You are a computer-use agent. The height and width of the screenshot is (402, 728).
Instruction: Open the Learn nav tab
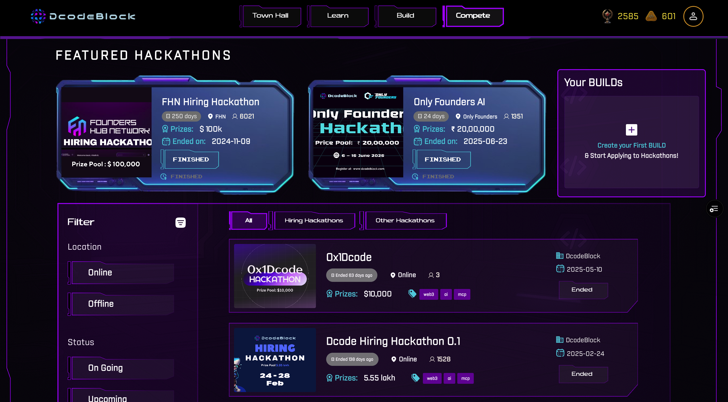coord(338,16)
